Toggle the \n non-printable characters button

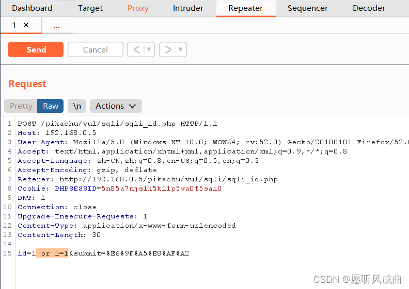click(77, 106)
